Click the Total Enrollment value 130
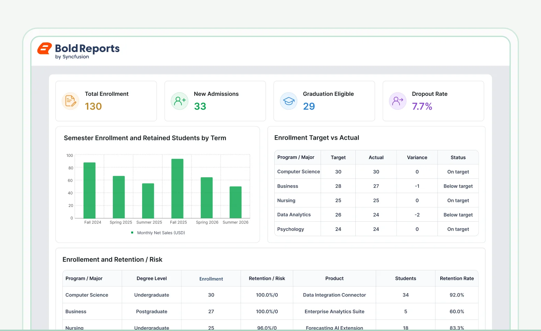541x331 pixels. click(x=93, y=106)
